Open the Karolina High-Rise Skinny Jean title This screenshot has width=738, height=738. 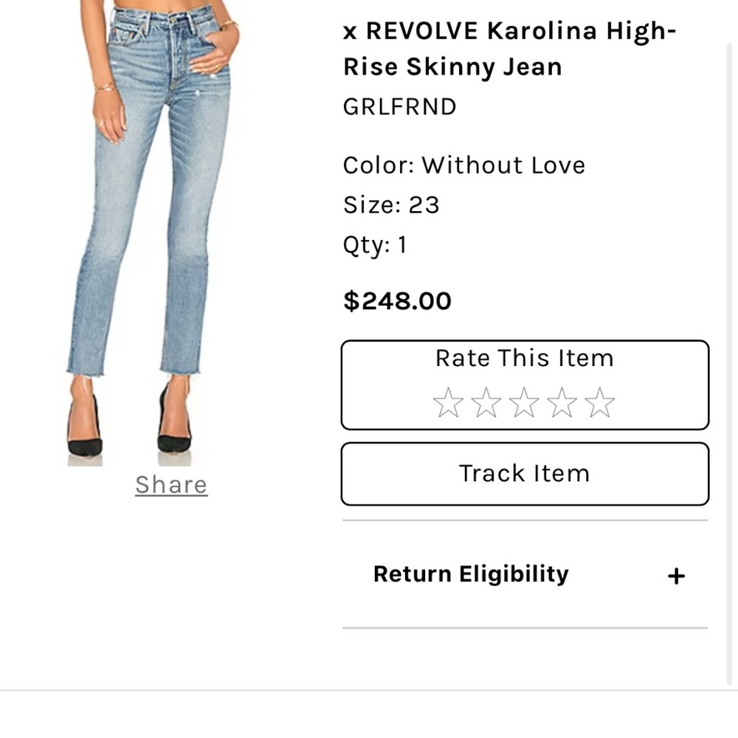click(x=509, y=49)
